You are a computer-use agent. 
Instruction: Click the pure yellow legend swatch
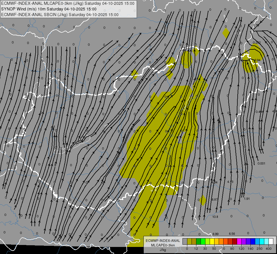coord(212,241)
